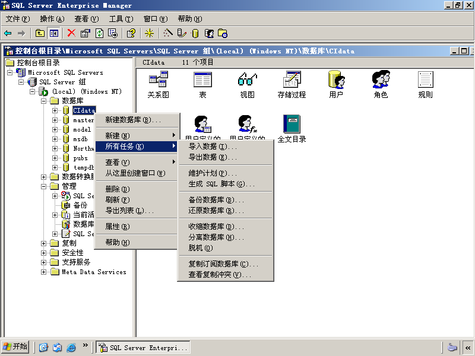This screenshot has height=356, width=475.
Task: Click the Run a wizard wand icon
Action: coord(168,33)
